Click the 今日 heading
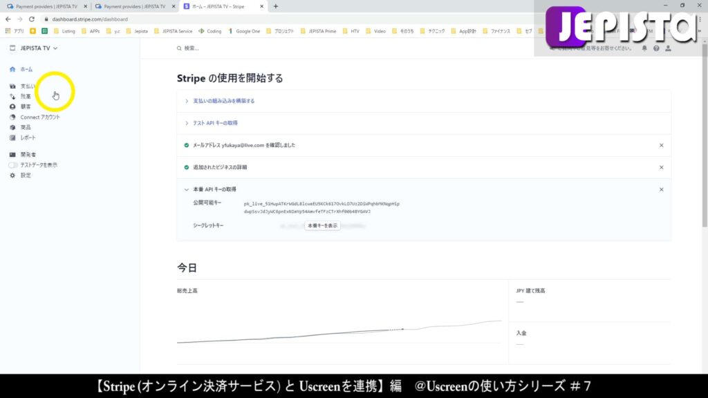 point(187,268)
